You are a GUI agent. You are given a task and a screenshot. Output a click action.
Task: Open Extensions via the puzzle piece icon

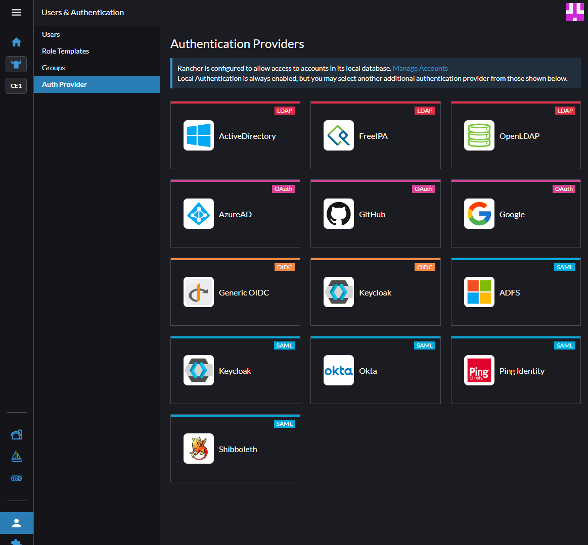tap(16, 542)
